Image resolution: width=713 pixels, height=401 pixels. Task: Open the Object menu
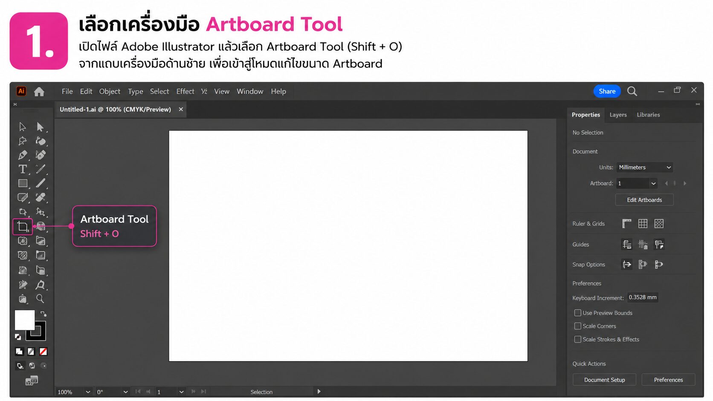(110, 91)
